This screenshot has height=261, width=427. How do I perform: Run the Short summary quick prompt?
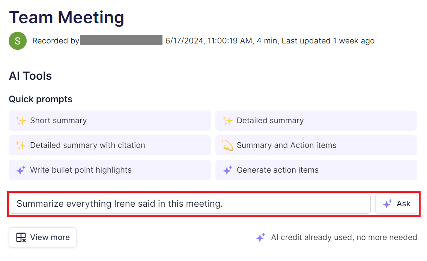coord(110,121)
